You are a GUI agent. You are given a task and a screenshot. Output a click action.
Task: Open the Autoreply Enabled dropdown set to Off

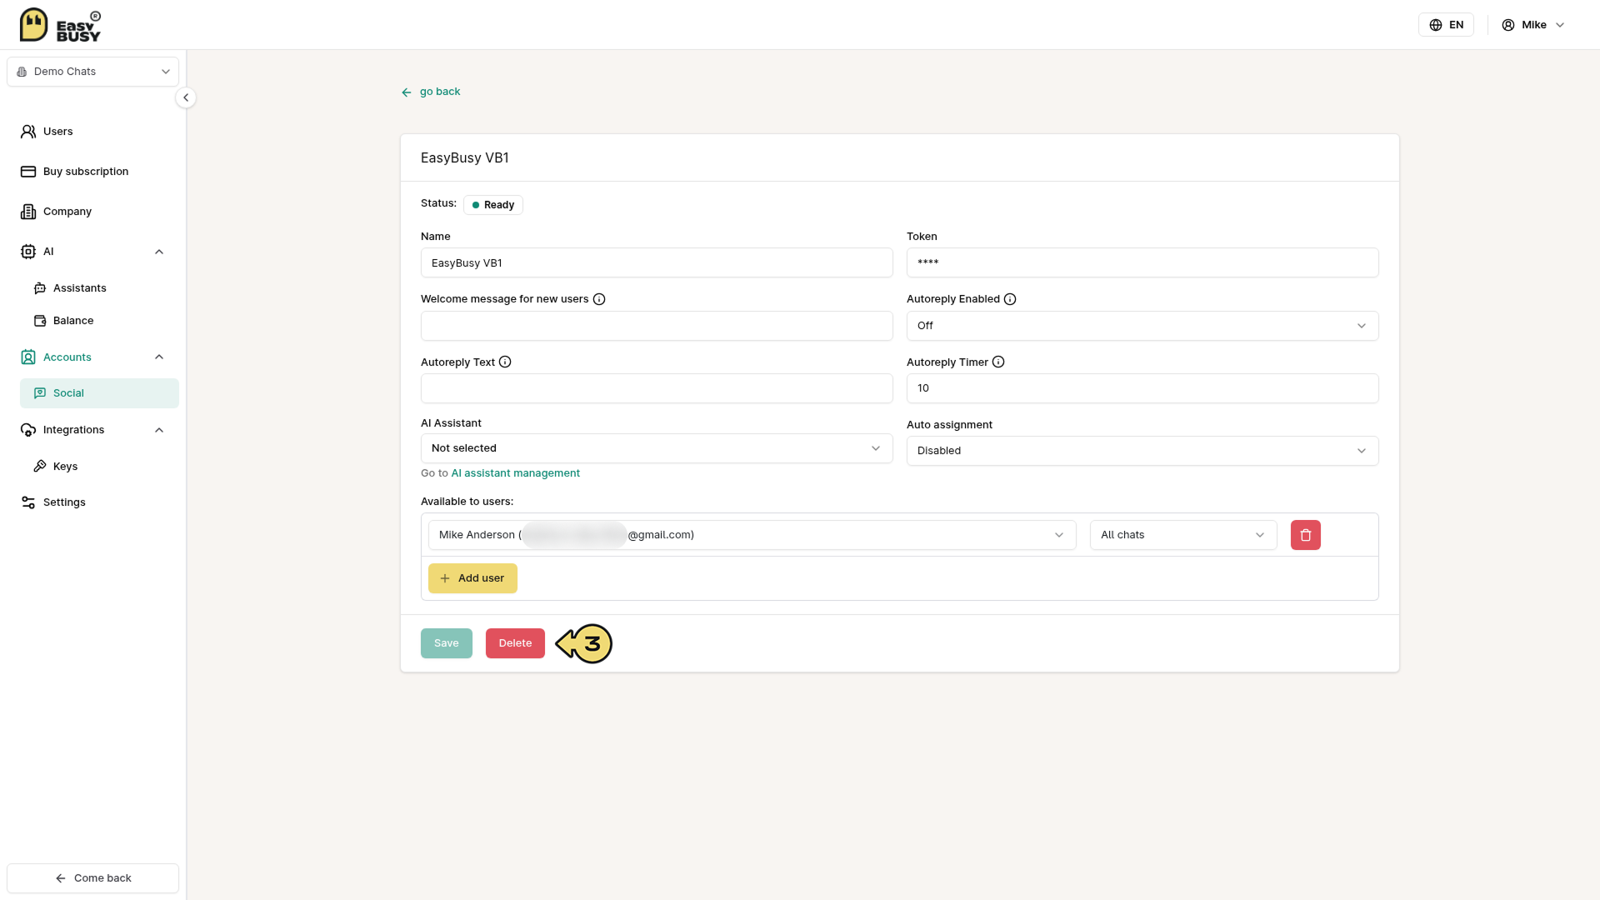click(1142, 326)
